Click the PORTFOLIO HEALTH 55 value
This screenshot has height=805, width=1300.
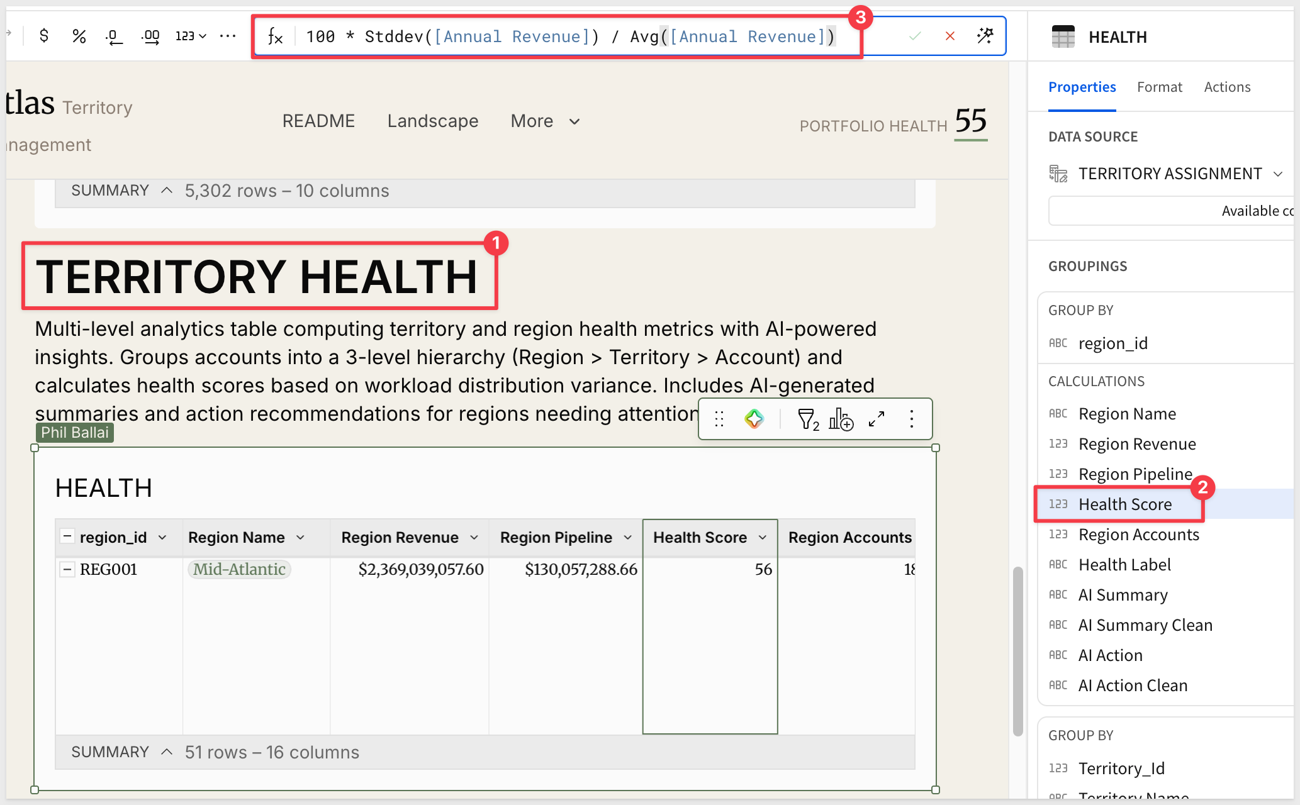tap(971, 121)
